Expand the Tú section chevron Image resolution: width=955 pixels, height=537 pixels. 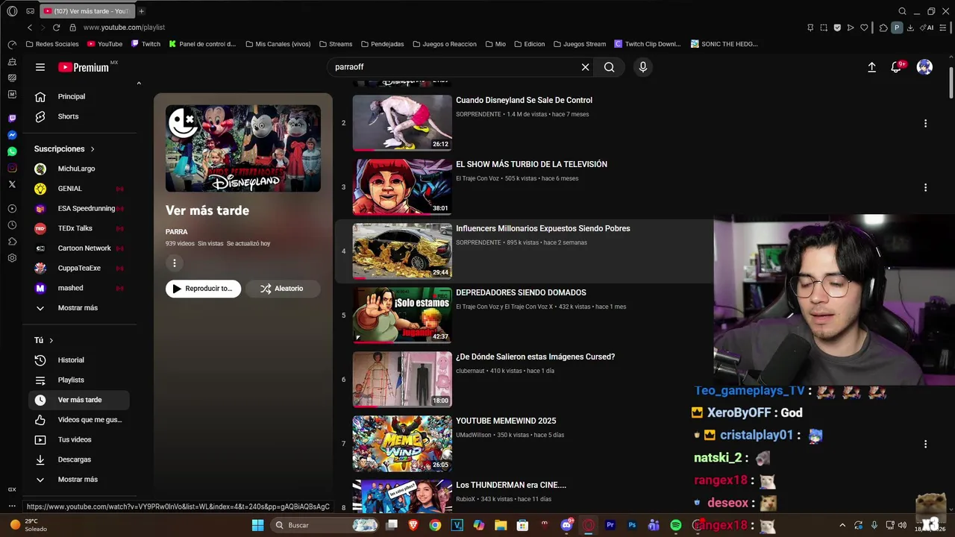(x=51, y=340)
